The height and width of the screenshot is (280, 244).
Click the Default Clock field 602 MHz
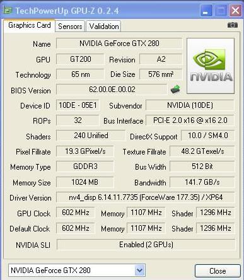click(x=76, y=228)
